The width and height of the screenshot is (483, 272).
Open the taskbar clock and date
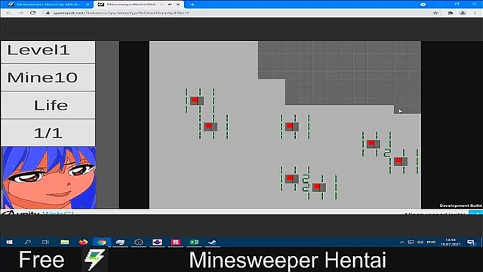coord(451,242)
